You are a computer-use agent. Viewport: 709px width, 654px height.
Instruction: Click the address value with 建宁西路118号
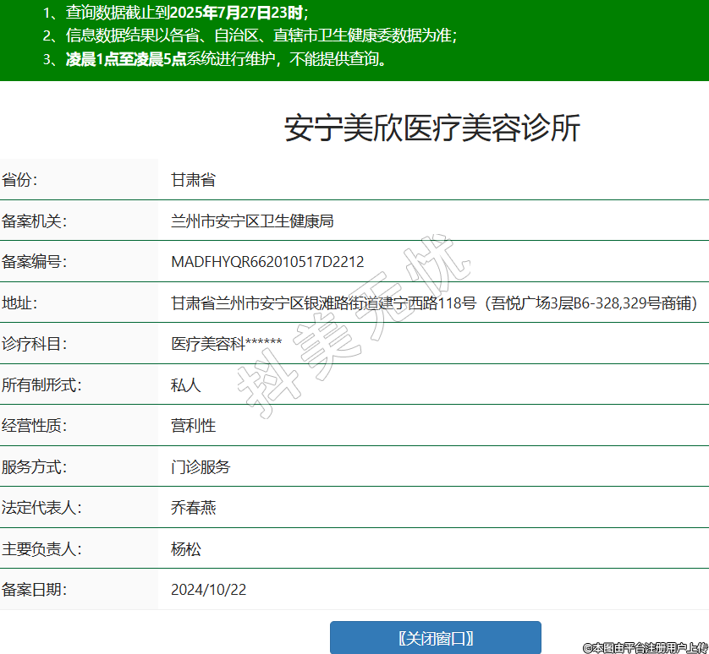[433, 303]
